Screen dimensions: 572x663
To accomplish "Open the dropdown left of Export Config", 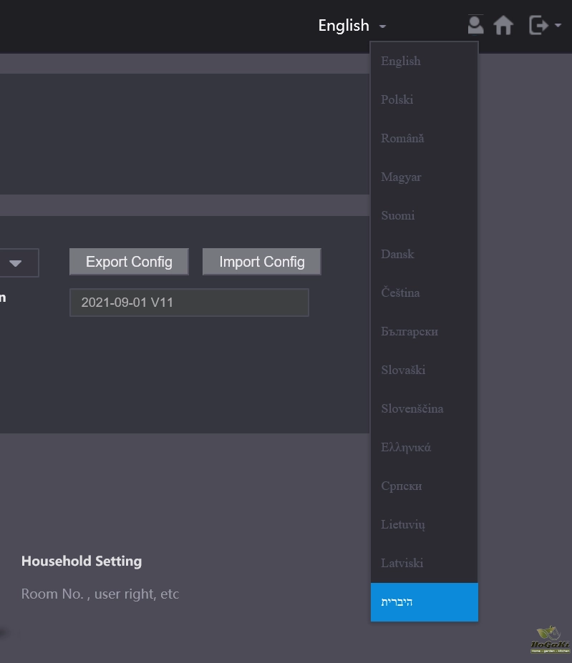I will click(16, 262).
